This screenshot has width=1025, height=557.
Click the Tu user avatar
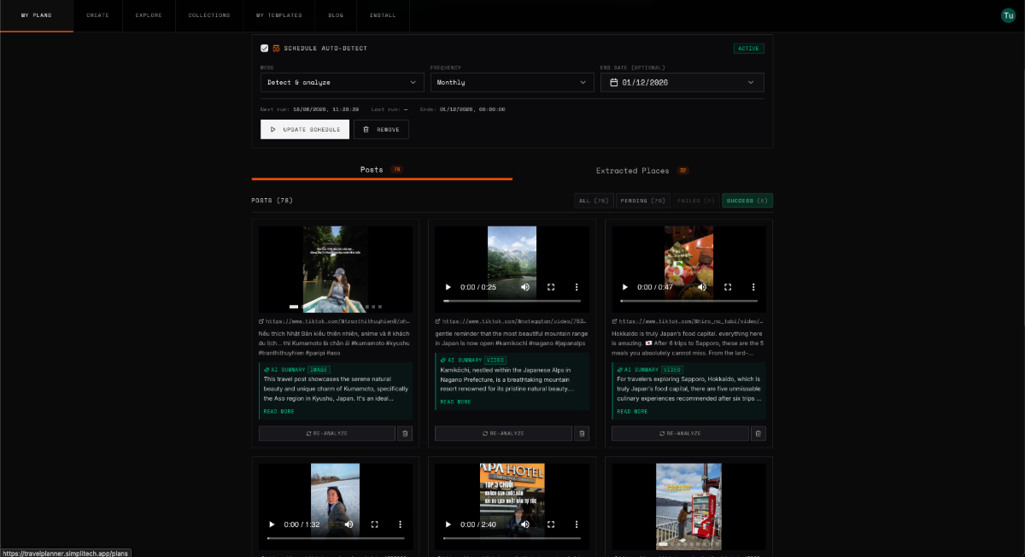[1008, 15]
